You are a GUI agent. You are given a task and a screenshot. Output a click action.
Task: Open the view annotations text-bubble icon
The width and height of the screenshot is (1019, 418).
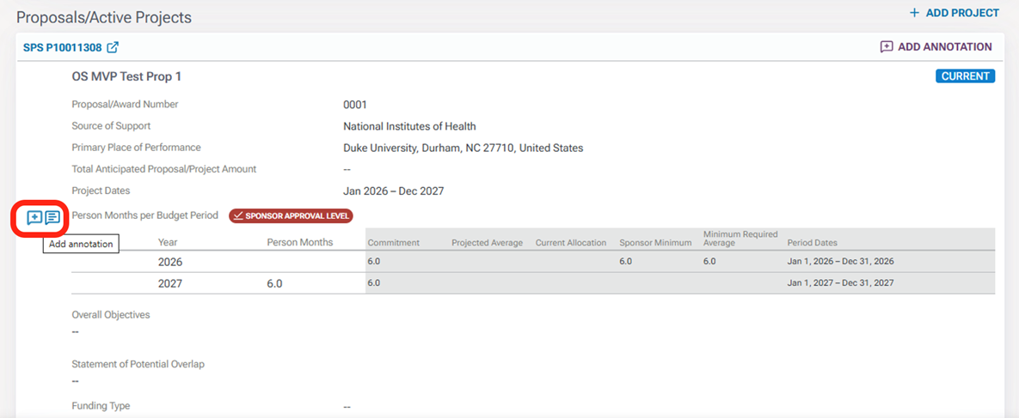[52, 217]
